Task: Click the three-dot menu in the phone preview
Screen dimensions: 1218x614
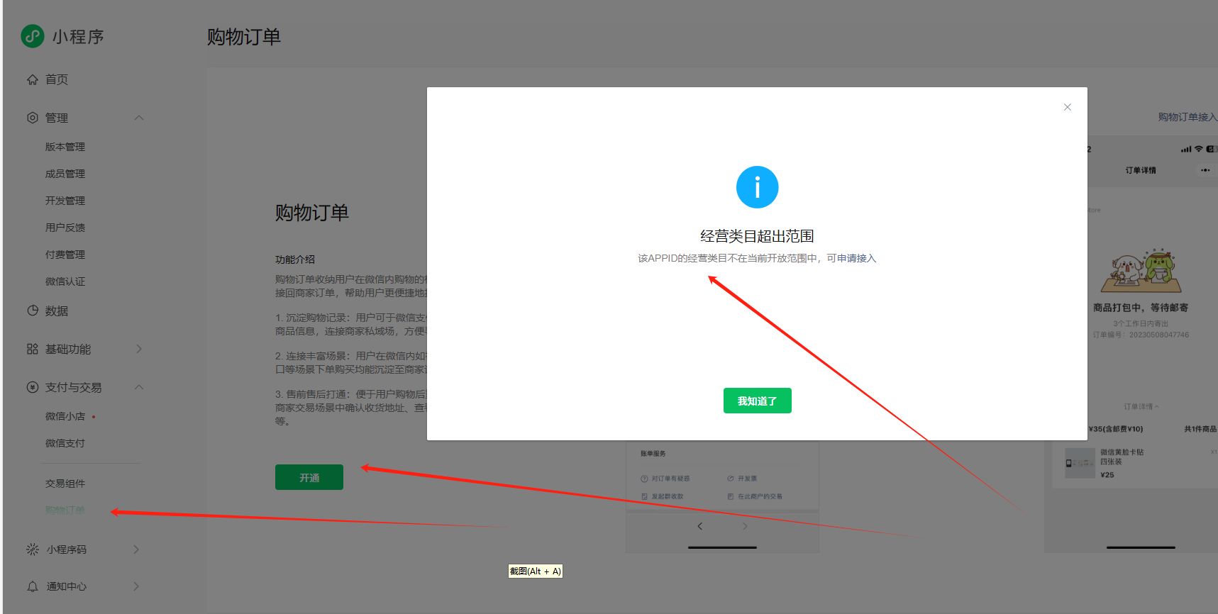Action: tap(1205, 170)
